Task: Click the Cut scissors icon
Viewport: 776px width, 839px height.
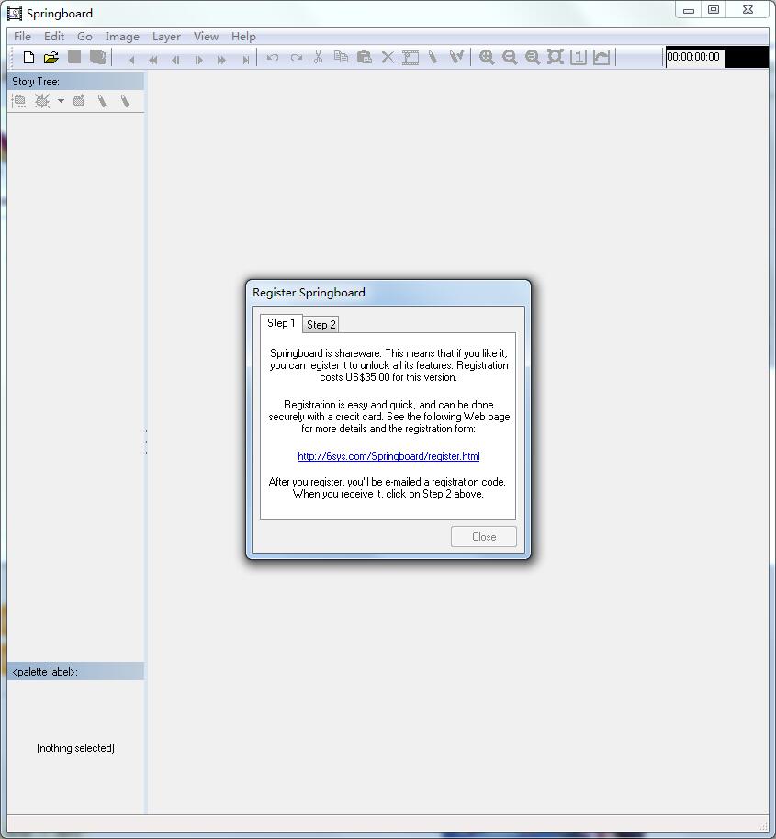Action: (318, 58)
